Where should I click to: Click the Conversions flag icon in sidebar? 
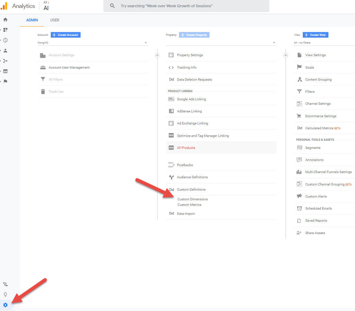[x=5, y=82]
